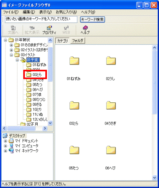Click the tree pane horizontal scrollbar thumb
Image resolution: width=159 pixels, height=188 pixels.
pos(21,128)
